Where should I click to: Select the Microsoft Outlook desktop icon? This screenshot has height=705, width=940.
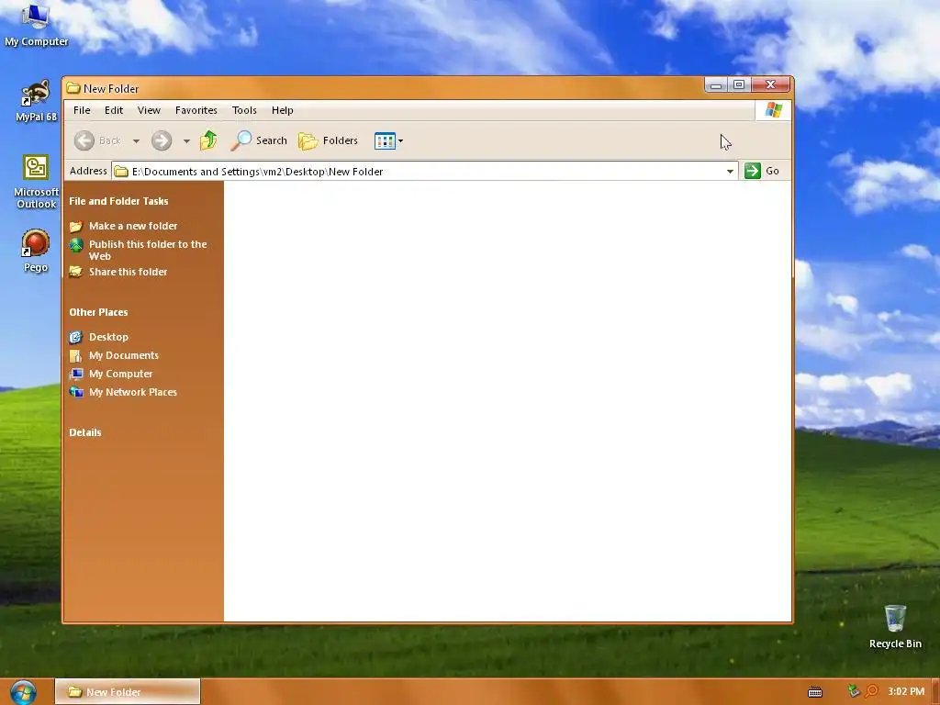pos(36,182)
